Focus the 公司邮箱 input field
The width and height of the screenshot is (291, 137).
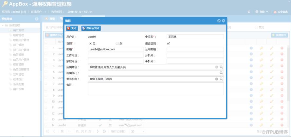[x=195, y=49]
